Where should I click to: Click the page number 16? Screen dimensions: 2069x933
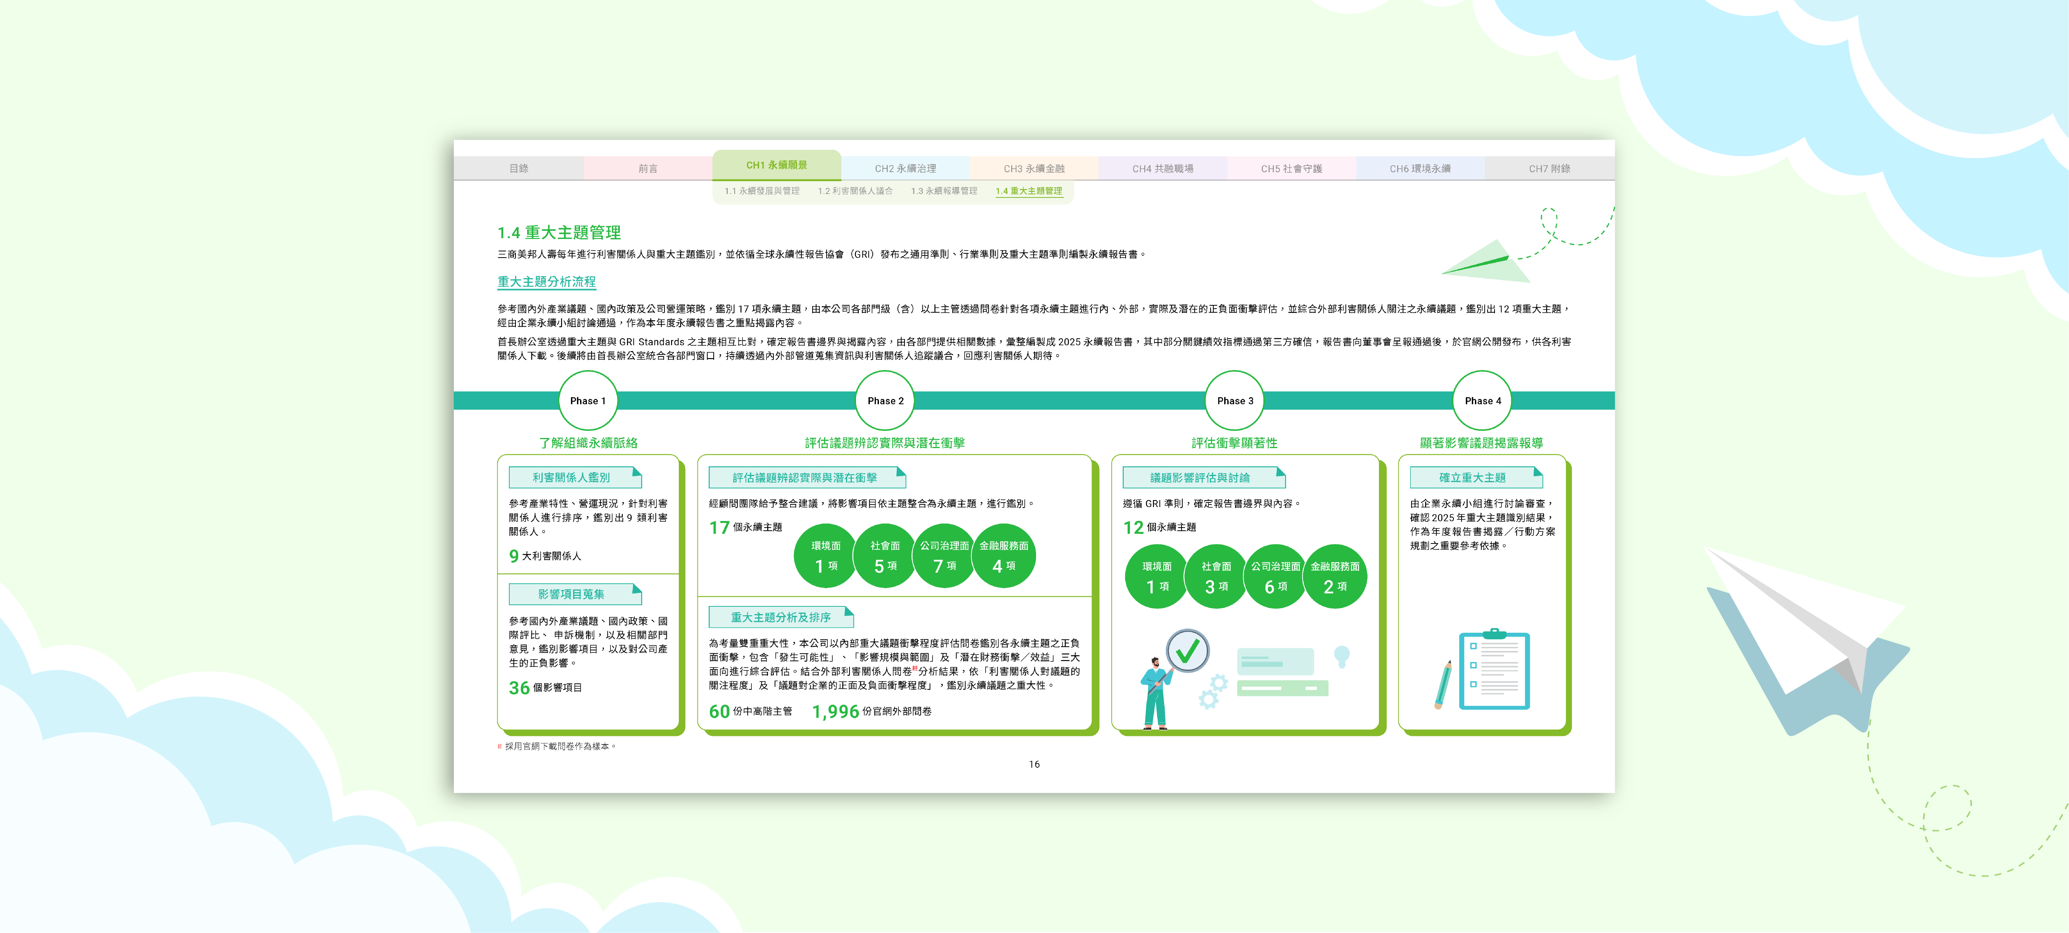(x=1034, y=764)
